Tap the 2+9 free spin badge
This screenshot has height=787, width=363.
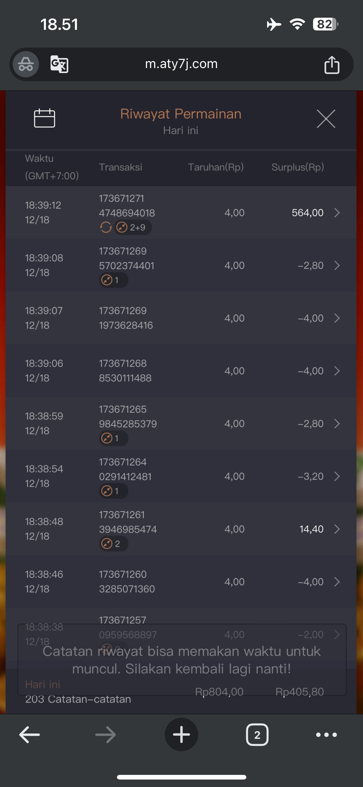click(133, 228)
